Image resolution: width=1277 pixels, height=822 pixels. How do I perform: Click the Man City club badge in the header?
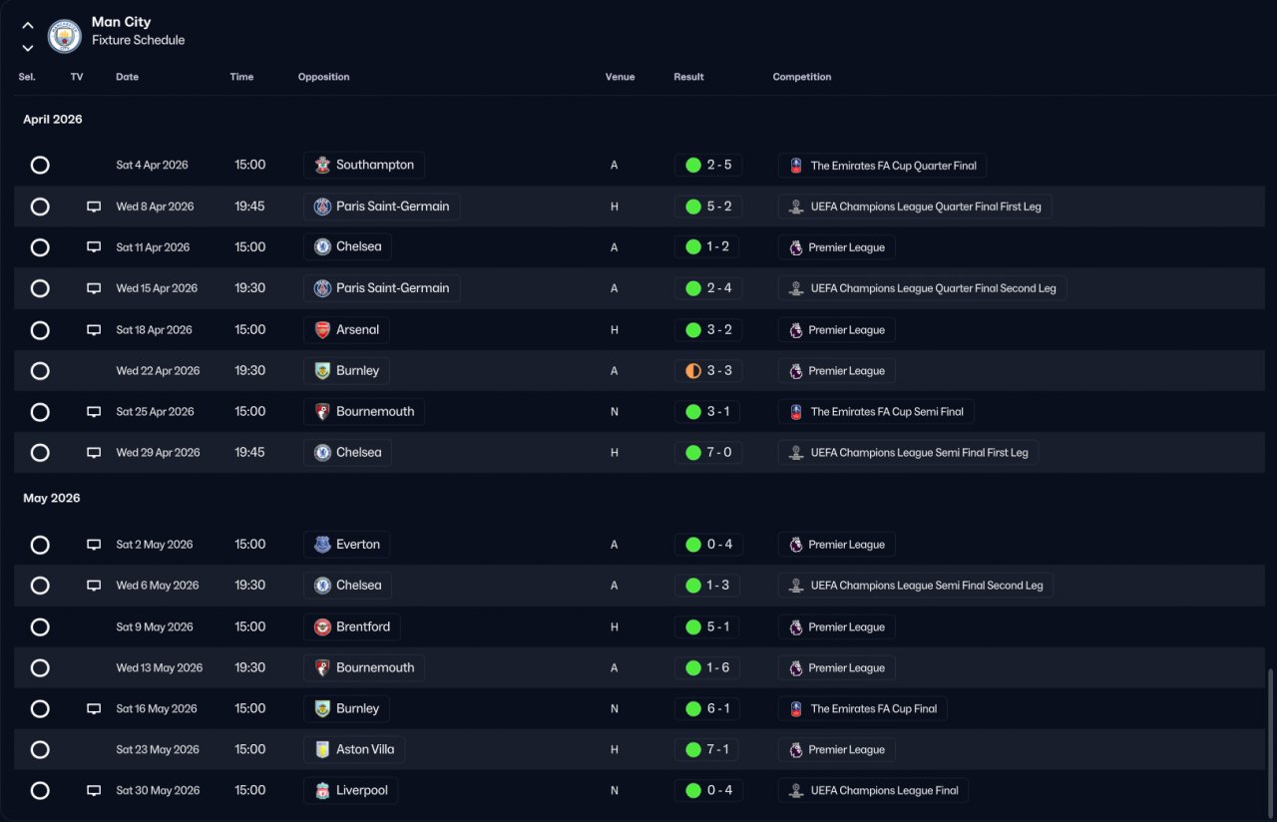[x=65, y=36]
